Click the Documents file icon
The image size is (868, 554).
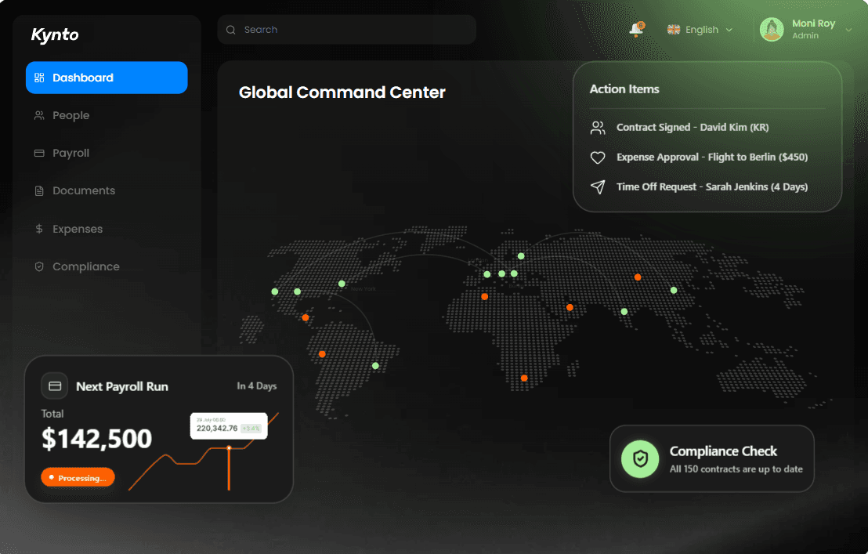39,190
